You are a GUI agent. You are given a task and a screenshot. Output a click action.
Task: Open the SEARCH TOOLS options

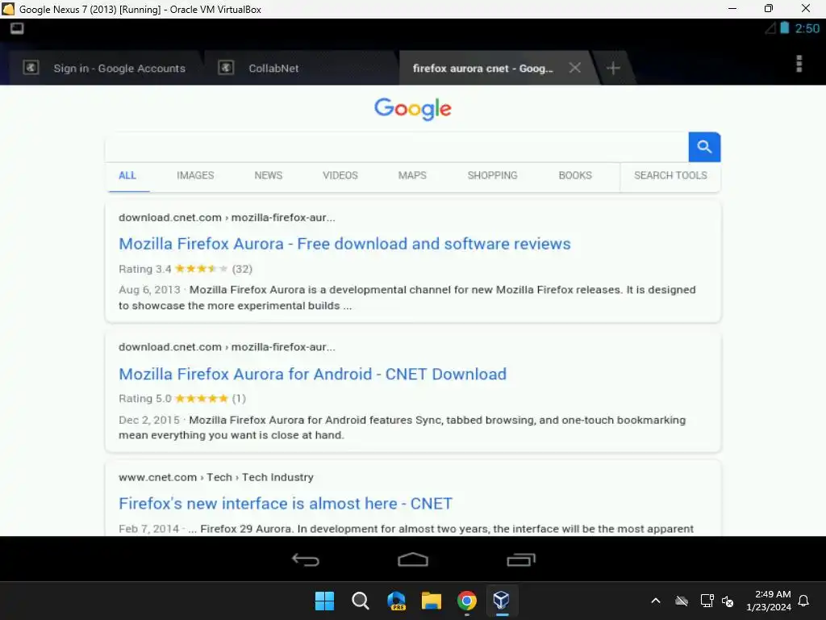(x=670, y=175)
